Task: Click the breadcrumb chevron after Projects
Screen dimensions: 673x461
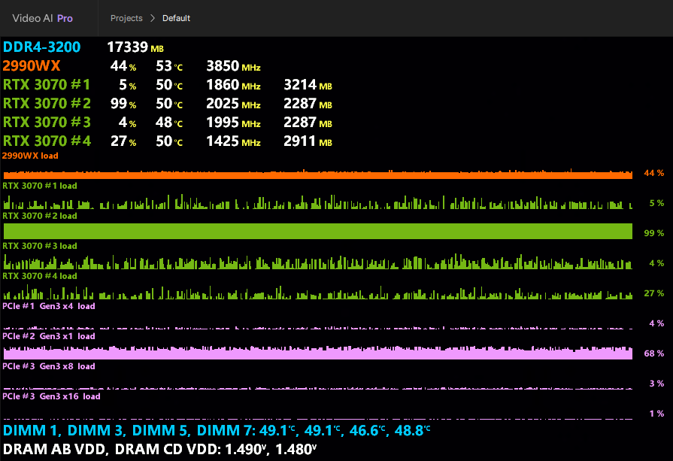Action: point(153,18)
